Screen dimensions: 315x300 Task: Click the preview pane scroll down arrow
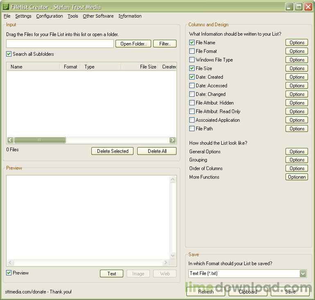point(172,255)
